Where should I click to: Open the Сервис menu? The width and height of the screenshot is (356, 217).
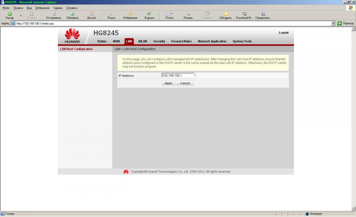58,8
